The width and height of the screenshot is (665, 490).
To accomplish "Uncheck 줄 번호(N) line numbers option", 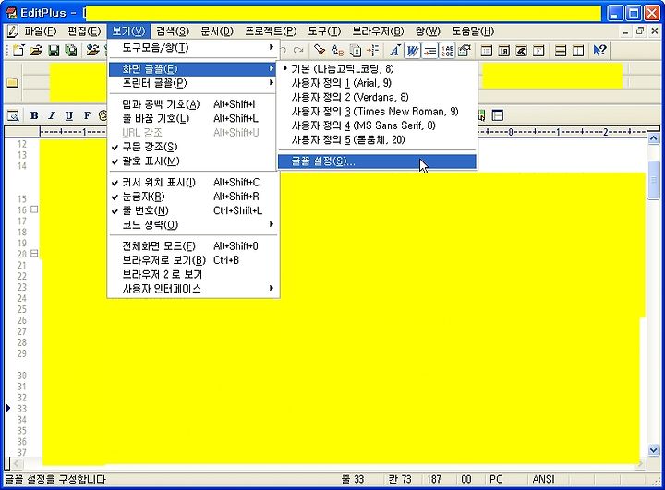I will pos(193,211).
